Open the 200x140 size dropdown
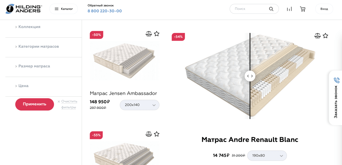The image size is (342, 165). 139,105
